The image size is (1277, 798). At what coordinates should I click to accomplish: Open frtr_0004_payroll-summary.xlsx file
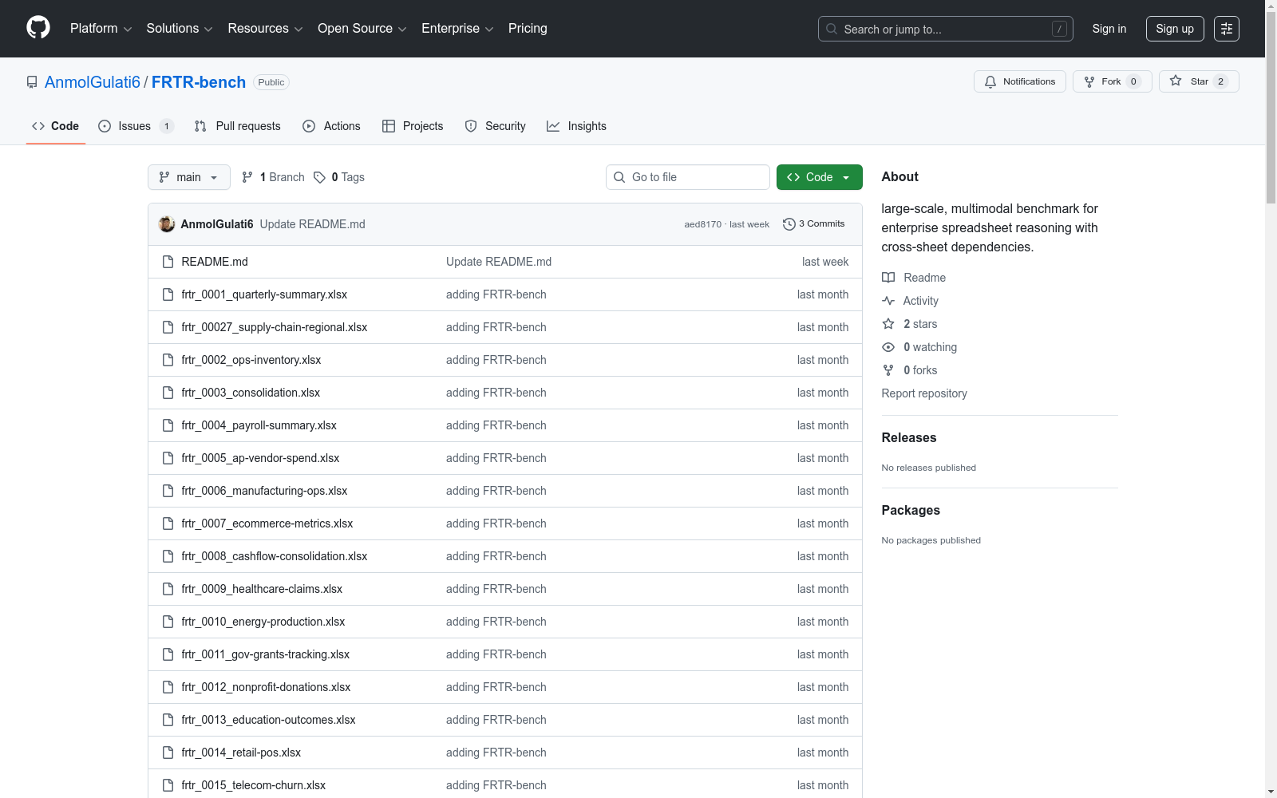(259, 425)
